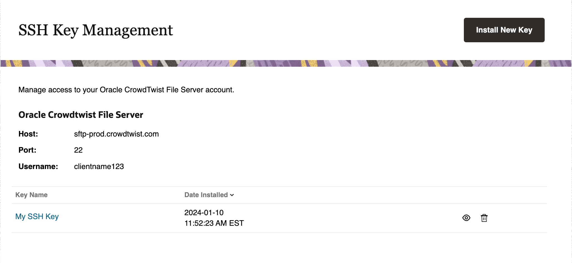Image resolution: width=572 pixels, height=263 pixels.
Task: Click the Key Name column header
Action: 31,195
